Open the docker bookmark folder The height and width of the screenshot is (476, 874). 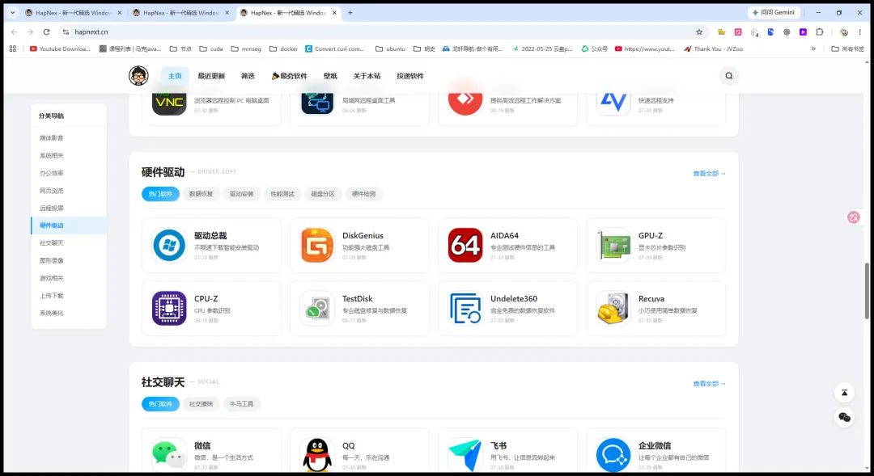tap(283, 48)
